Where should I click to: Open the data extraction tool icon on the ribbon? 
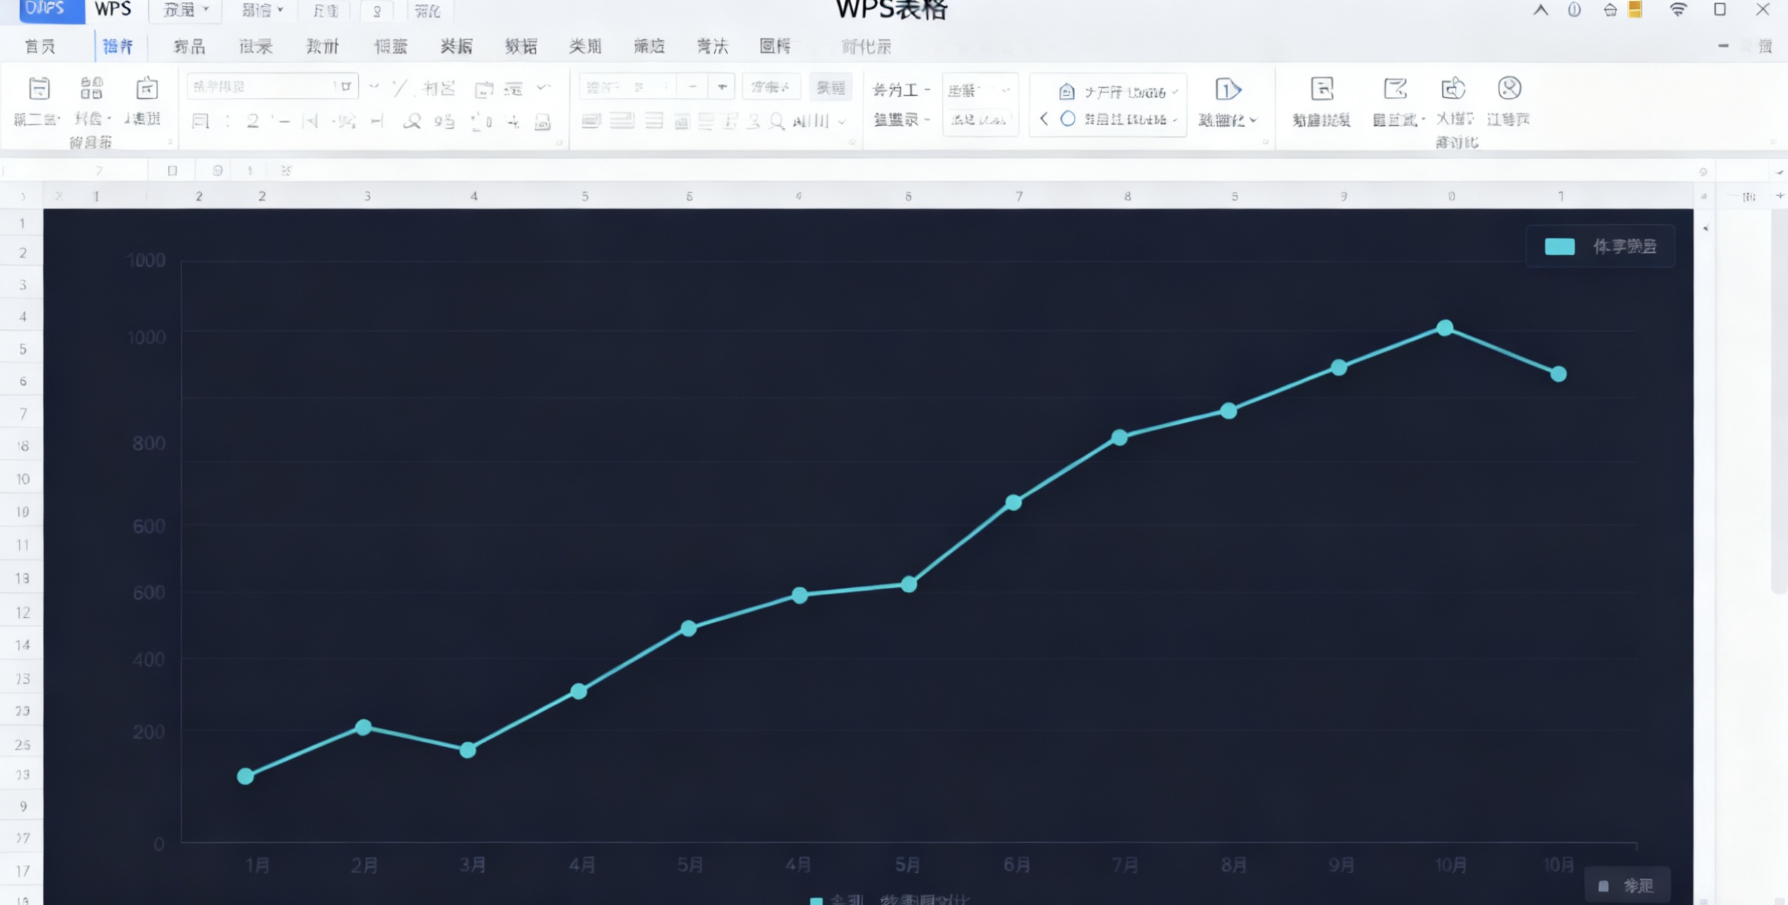[x=1321, y=88]
